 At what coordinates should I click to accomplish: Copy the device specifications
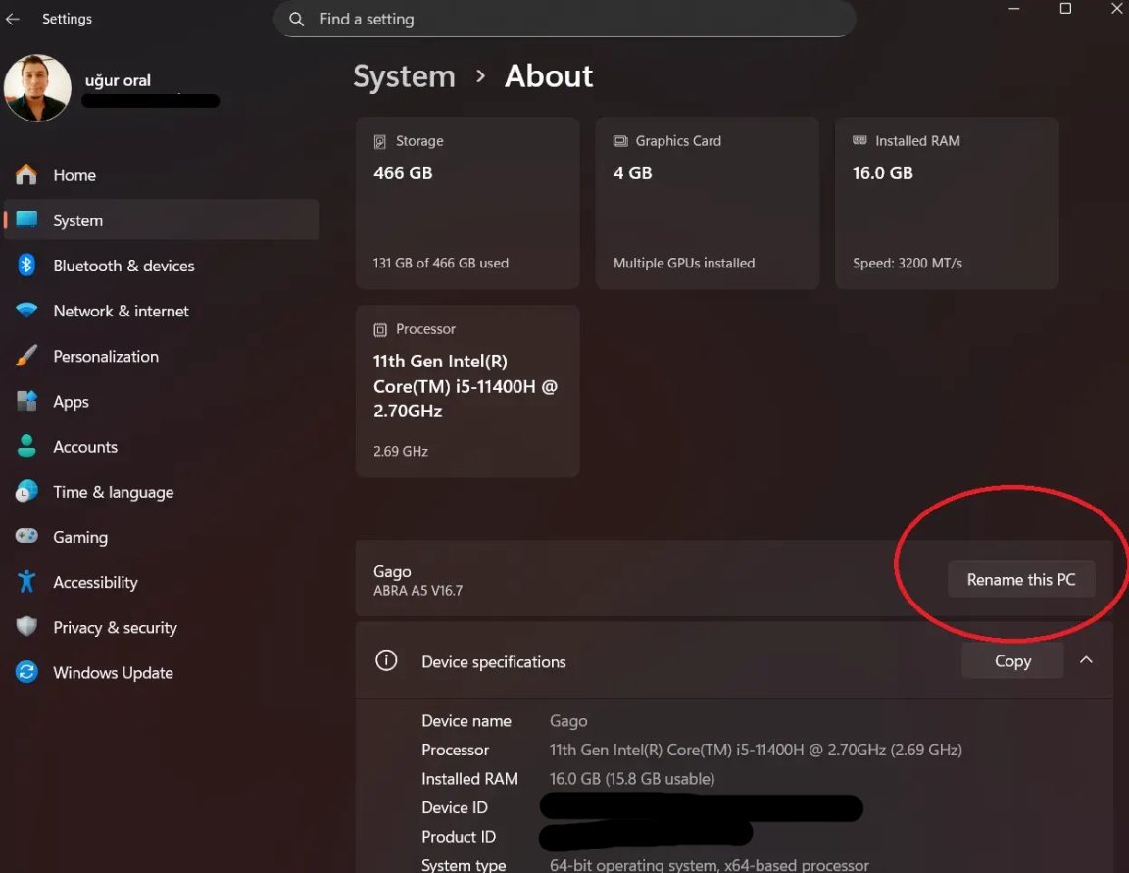click(1011, 660)
